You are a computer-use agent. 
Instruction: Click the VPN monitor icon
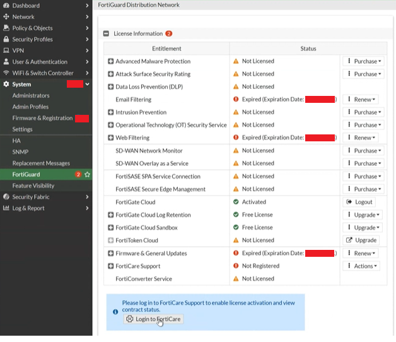click(x=6, y=50)
